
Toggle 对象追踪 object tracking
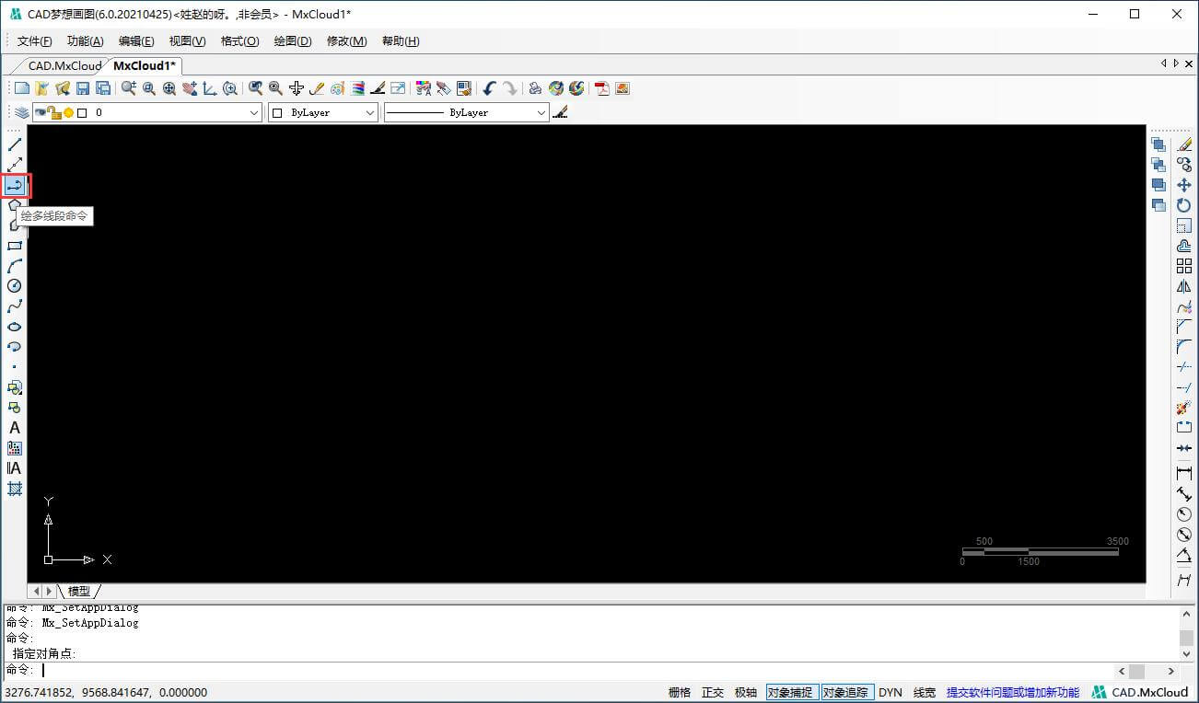(845, 692)
